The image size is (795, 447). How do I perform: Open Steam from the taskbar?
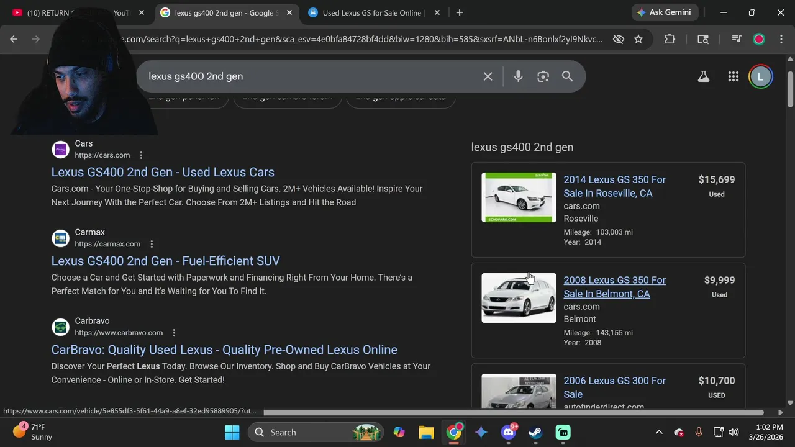pyautogui.click(x=535, y=432)
